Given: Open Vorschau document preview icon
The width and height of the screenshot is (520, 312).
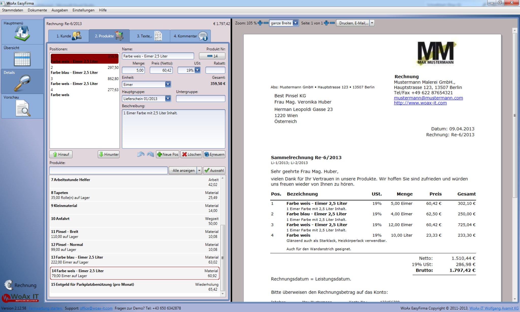Looking at the screenshot, I should click(23, 108).
